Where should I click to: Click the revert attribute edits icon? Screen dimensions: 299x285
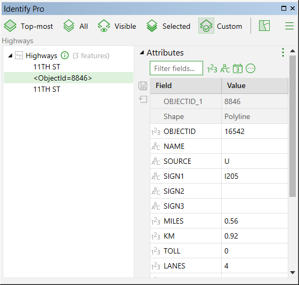pyautogui.click(x=143, y=99)
